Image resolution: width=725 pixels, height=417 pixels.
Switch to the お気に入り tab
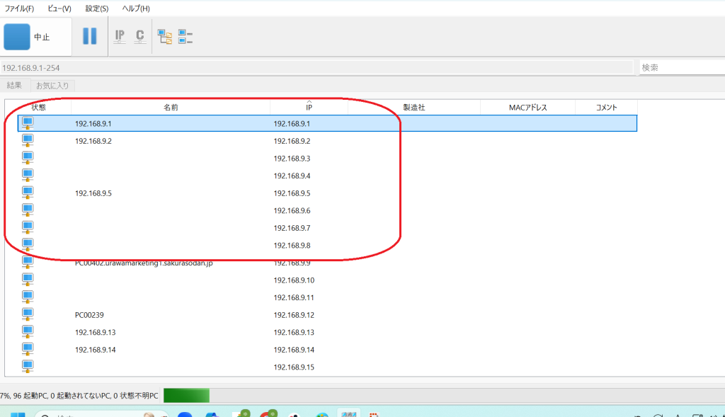pyautogui.click(x=52, y=86)
